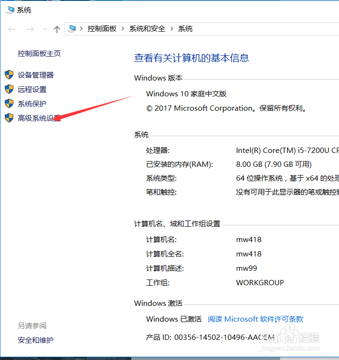Open 高级系统设置 link
339x360 pixels.
[x=39, y=118]
